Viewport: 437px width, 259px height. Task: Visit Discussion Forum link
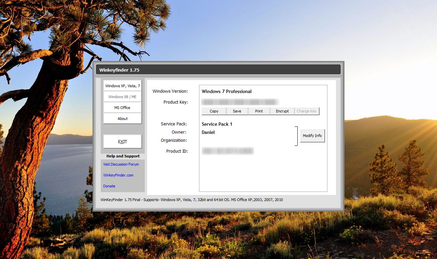point(121,164)
